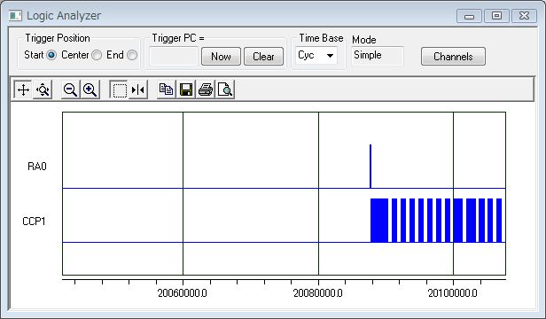
Task: Click the 20060000.0 time axis label
Action: click(182, 293)
